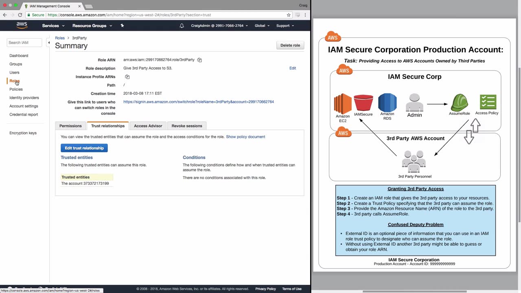
Task: Open the Access Advisor tab
Action: point(148,126)
